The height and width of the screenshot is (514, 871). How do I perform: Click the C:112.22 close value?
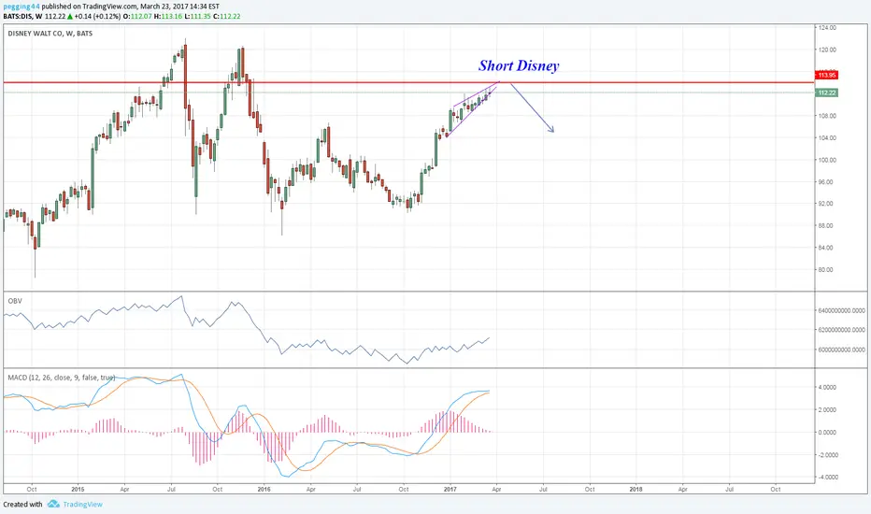pos(226,16)
